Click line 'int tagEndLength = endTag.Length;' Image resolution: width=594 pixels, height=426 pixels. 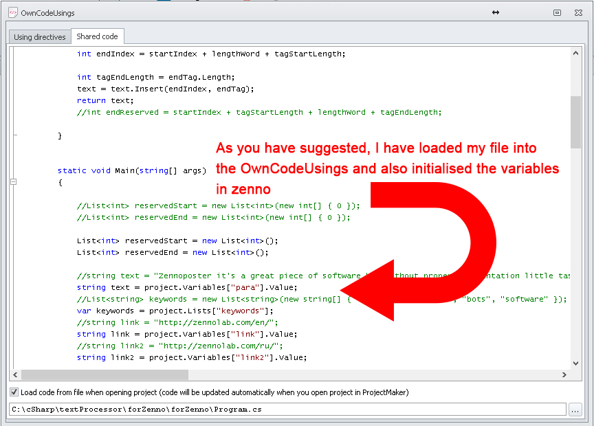(155, 77)
